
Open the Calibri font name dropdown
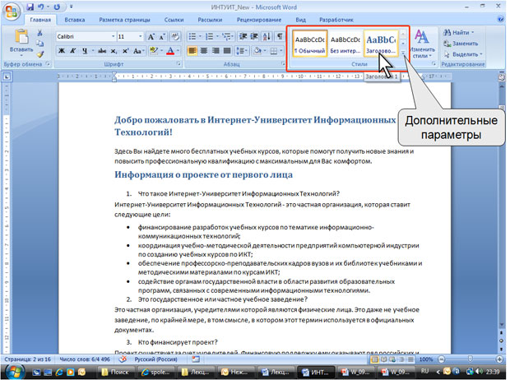(x=114, y=36)
